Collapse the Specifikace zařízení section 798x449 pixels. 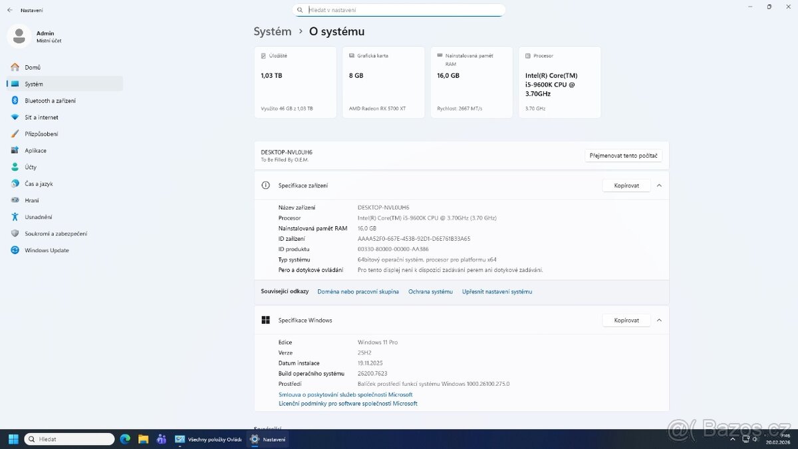(658, 185)
